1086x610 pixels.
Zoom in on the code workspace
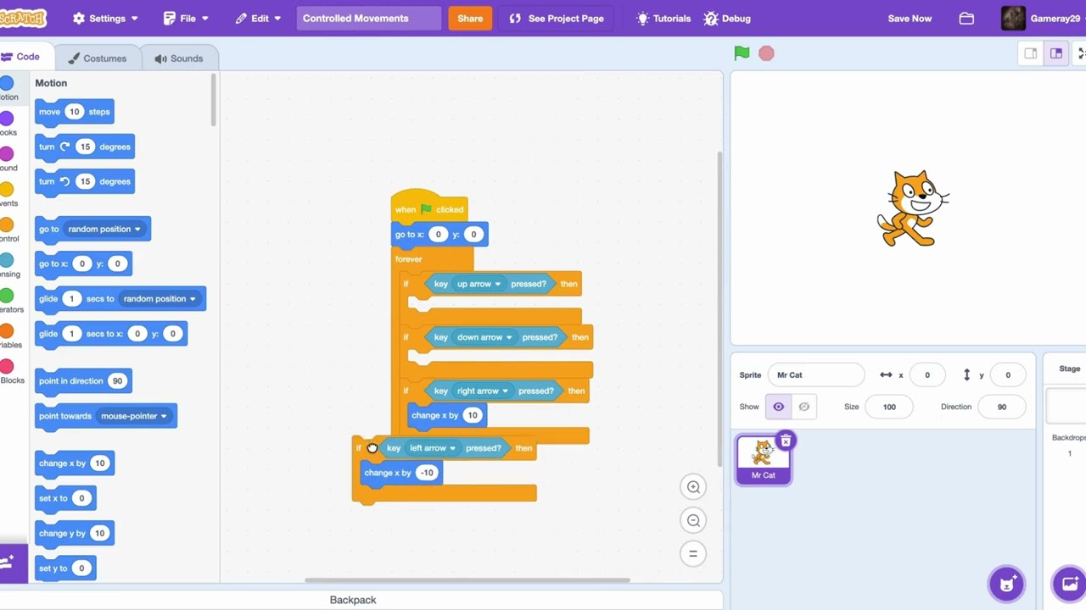pos(693,487)
